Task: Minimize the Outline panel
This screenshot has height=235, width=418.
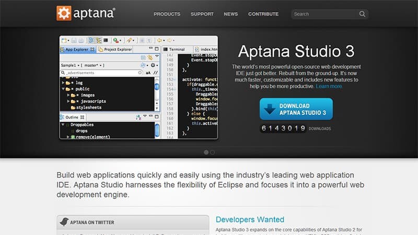Action: point(150,116)
